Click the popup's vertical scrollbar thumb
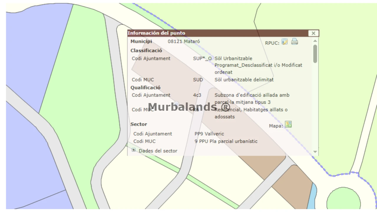This screenshot has width=377, height=212. click(x=315, y=54)
